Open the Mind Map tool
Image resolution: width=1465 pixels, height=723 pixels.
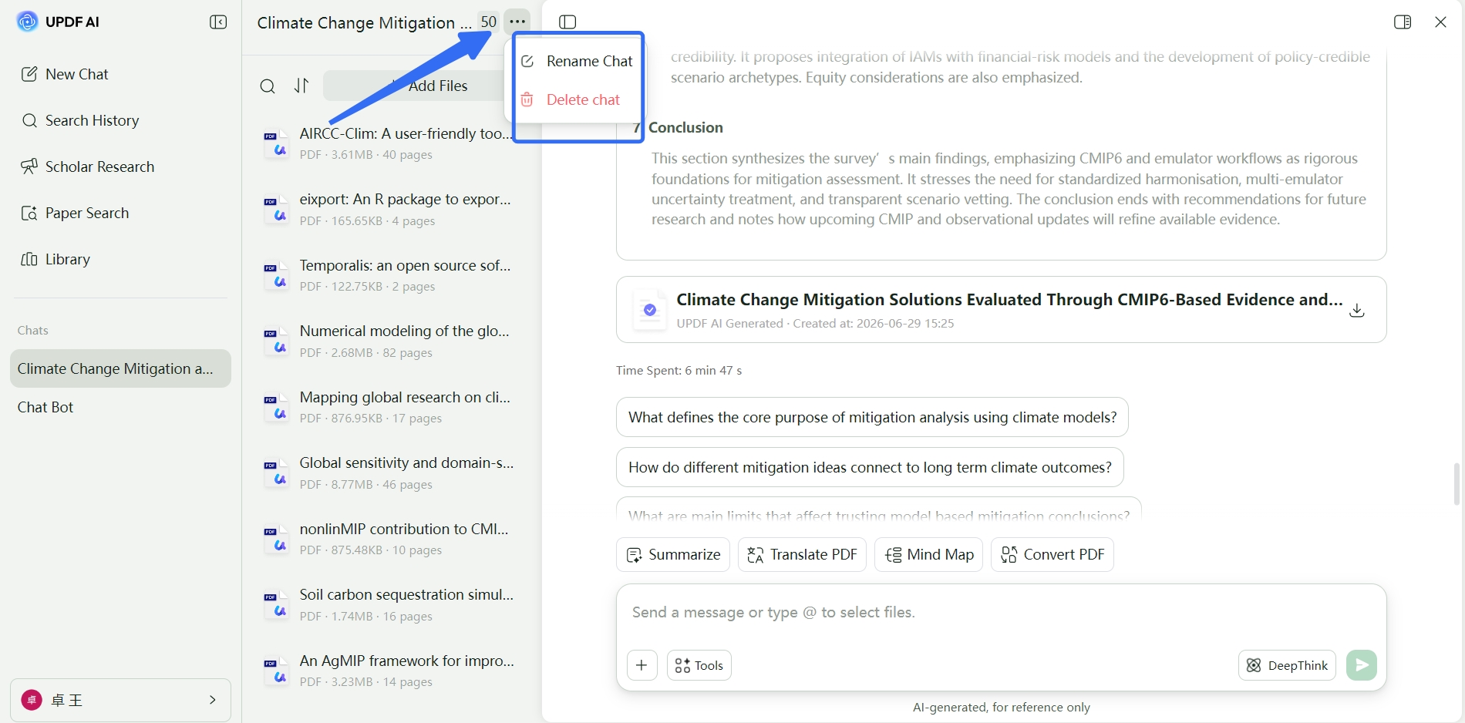pos(928,554)
